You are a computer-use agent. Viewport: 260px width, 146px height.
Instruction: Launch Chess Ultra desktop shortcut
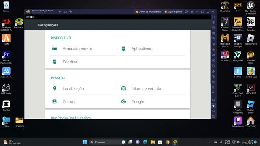point(225,6)
